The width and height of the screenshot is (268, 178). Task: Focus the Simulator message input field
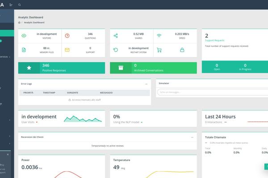(x=213, y=92)
